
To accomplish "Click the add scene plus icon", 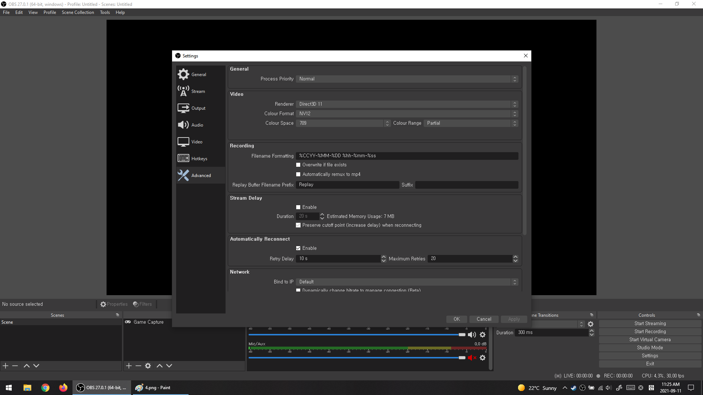I will (5, 366).
